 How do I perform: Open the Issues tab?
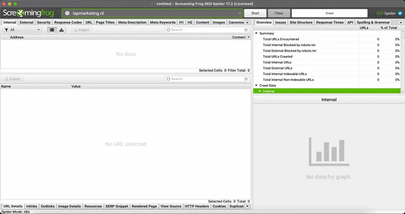click(x=281, y=22)
